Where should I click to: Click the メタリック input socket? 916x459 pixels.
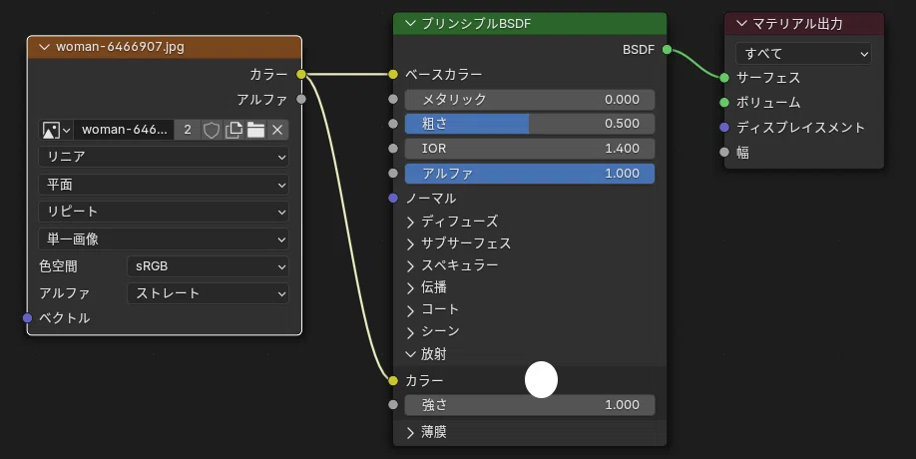click(393, 99)
